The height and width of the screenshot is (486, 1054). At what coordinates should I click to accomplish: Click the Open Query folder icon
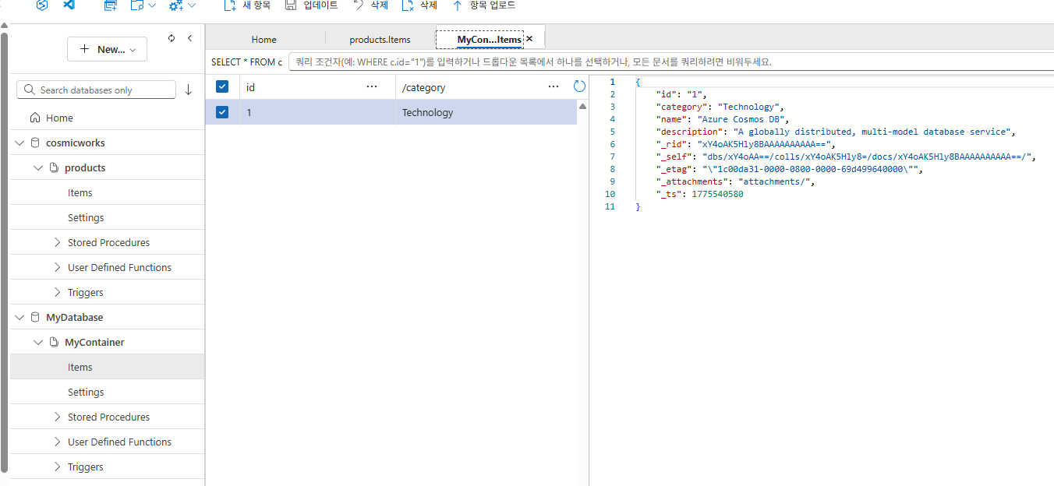[137, 5]
